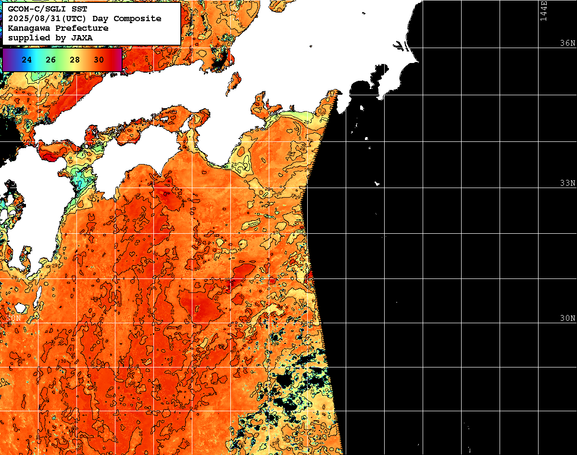Click the '30N' label on right edge

tap(567, 318)
